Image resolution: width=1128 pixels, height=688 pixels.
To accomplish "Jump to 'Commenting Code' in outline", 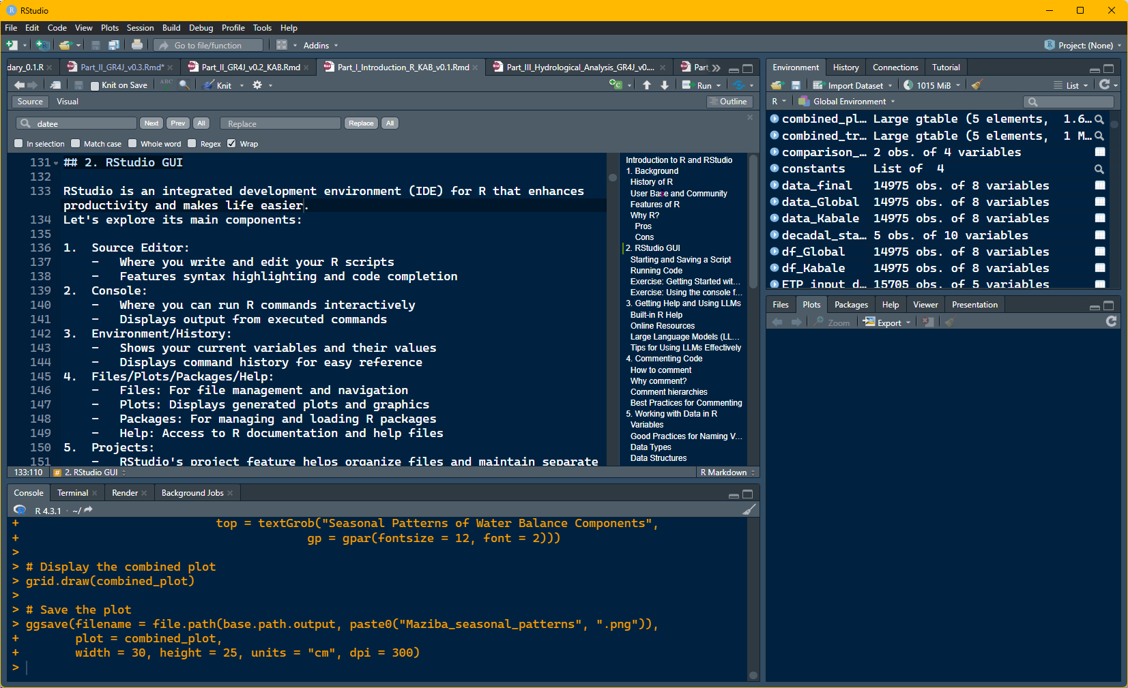I will pos(668,359).
